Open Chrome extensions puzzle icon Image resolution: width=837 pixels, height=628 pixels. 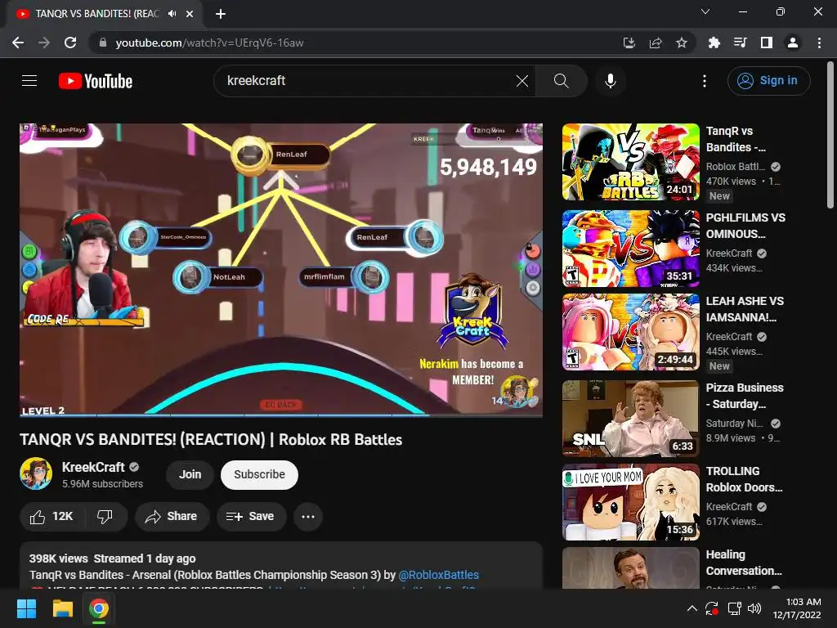pyautogui.click(x=714, y=43)
